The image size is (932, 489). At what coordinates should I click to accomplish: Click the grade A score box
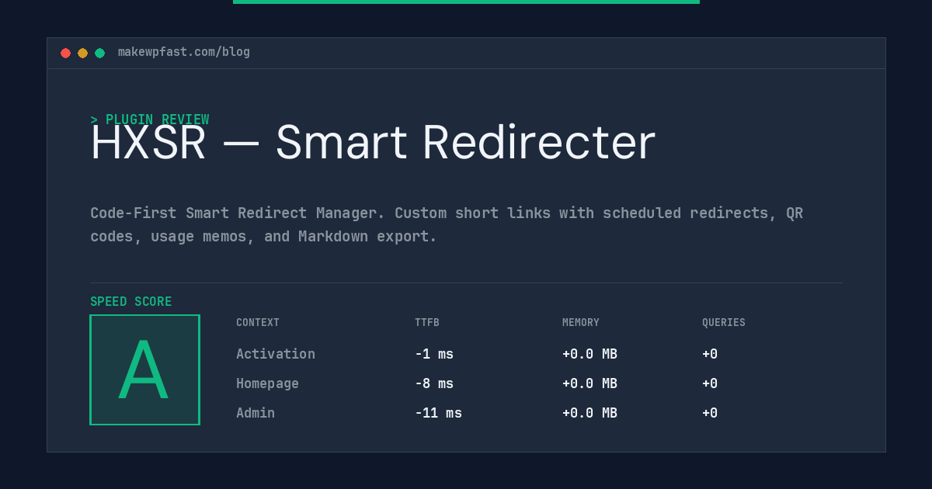click(x=144, y=369)
